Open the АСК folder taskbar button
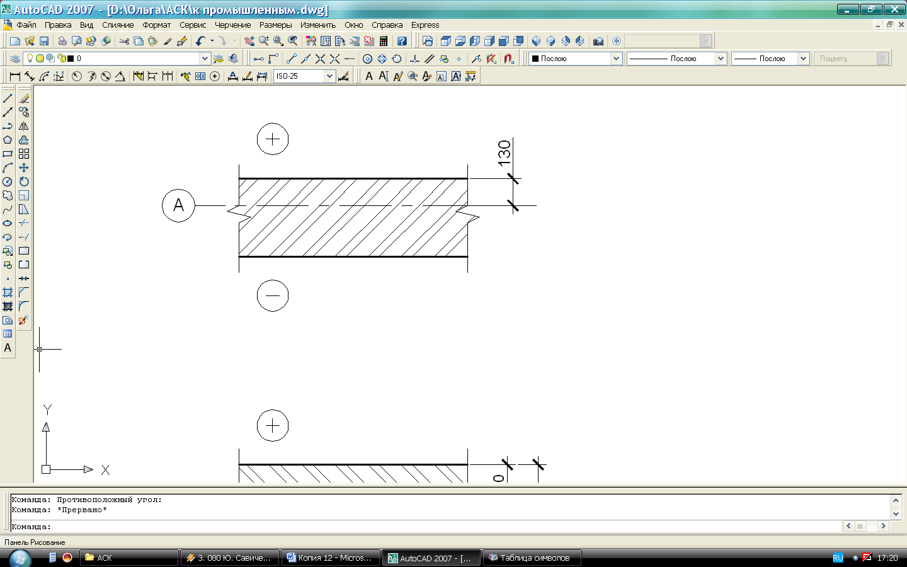 [129, 558]
